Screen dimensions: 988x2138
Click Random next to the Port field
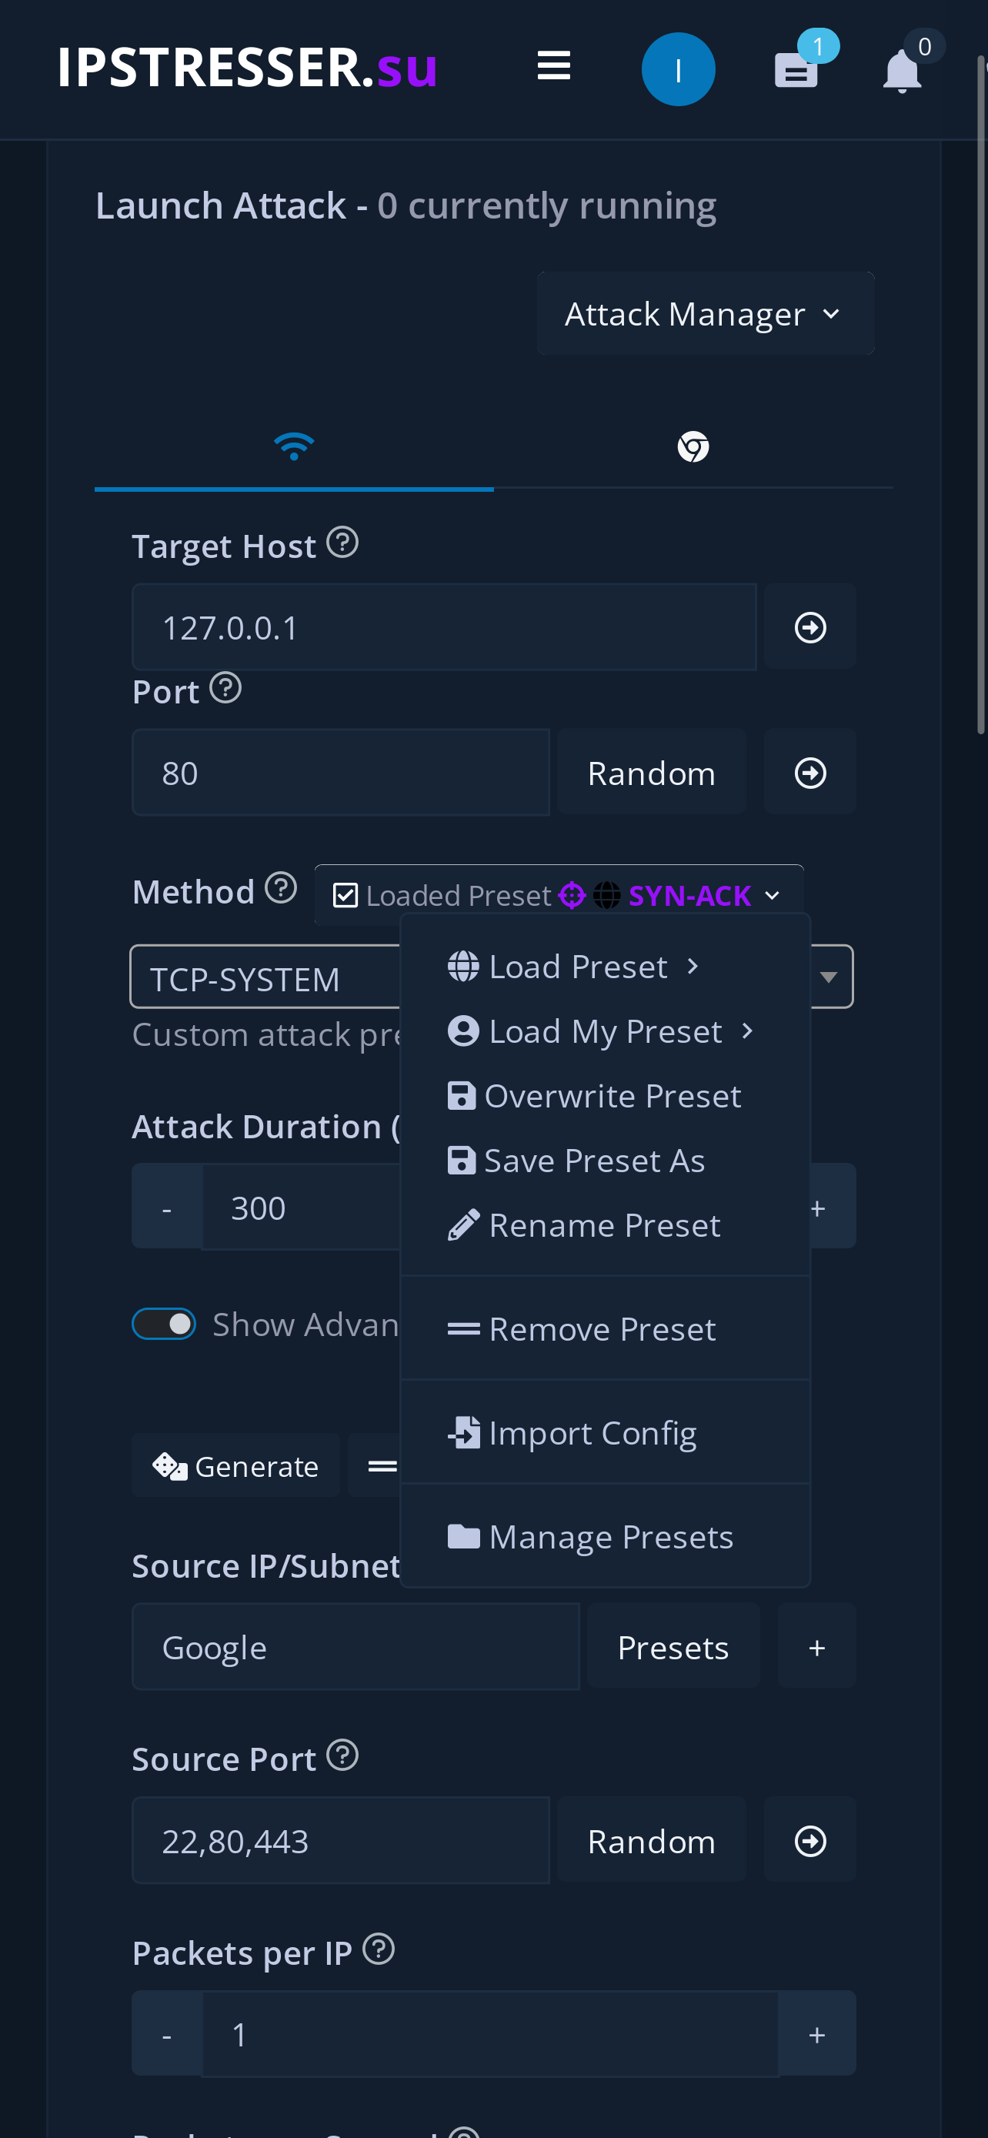pyautogui.click(x=651, y=772)
